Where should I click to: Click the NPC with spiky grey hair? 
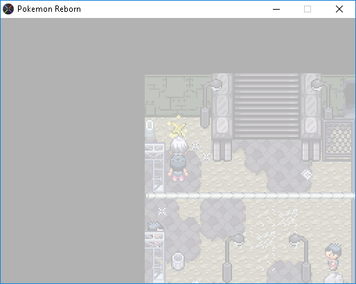(x=333, y=256)
